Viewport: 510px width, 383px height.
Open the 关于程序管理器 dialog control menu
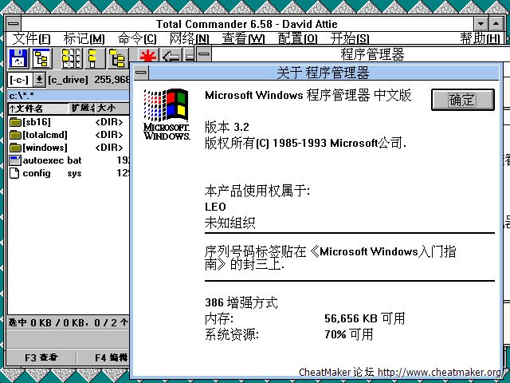click(141, 73)
